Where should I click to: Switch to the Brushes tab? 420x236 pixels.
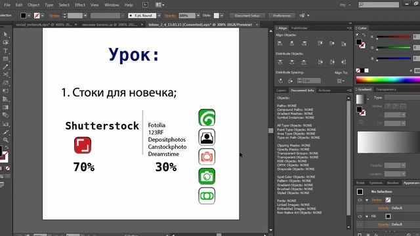pyautogui.click(x=393, y=183)
